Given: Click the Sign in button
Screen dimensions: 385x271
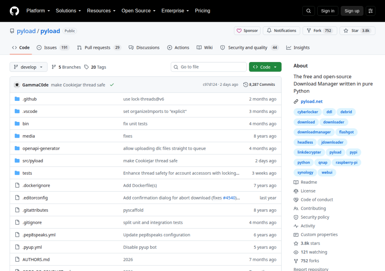Looking at the screenshot, I should [x=327, y=11].
